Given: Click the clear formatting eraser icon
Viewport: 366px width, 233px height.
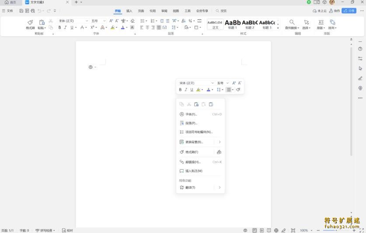Looking at the screenshot, I should click(132, 21).
